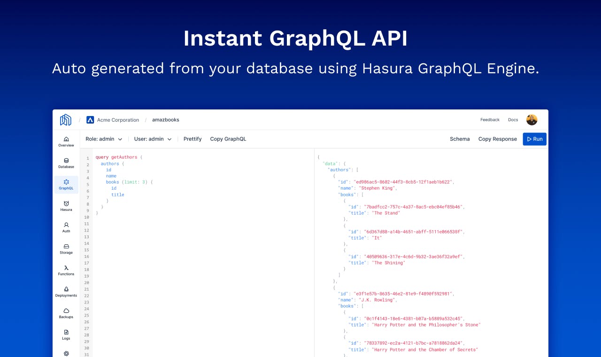The width and height of the screenshot is (601, 357).
Task: Click "The Stand" title in response
Action: click(386, 213)
